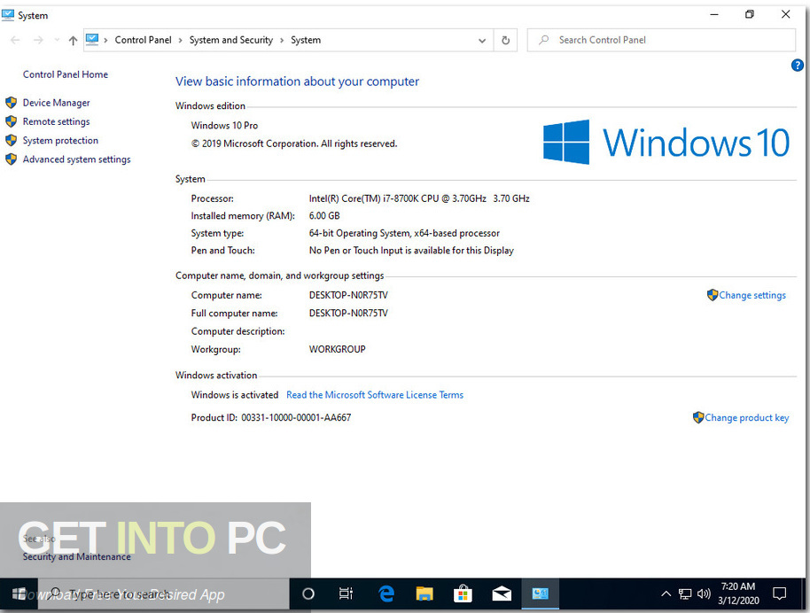Click the Forward navigation arrow
Screen dimensions: 810x613
pyautogui.click(x=38, y=40)
